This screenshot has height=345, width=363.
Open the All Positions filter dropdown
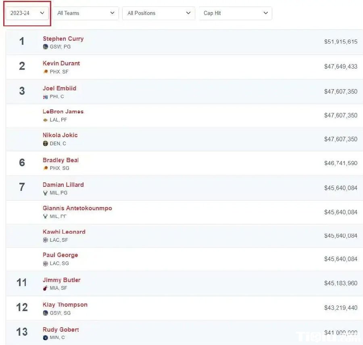[x=159, y=13]
